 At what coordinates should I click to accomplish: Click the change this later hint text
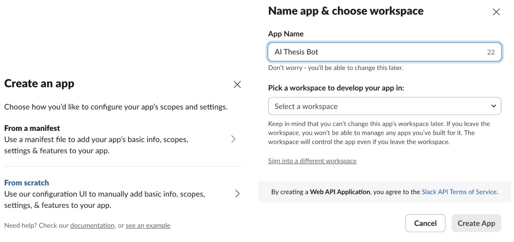[x=335, y=68]
